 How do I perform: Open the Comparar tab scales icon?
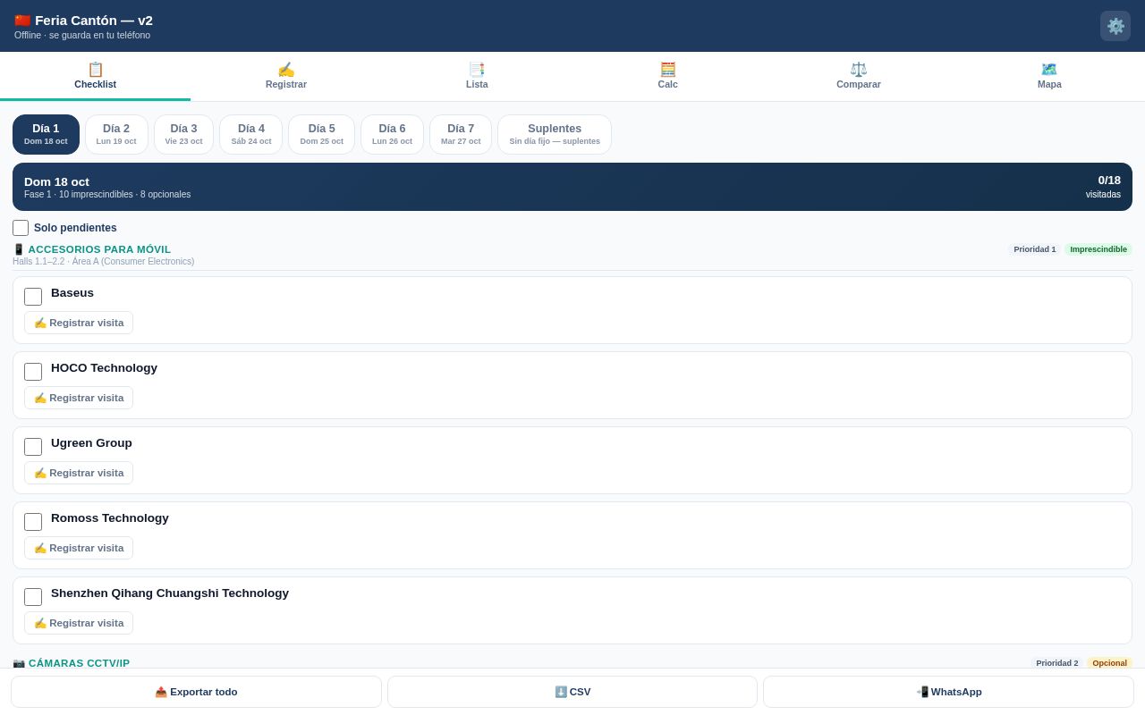pos(859,70)
